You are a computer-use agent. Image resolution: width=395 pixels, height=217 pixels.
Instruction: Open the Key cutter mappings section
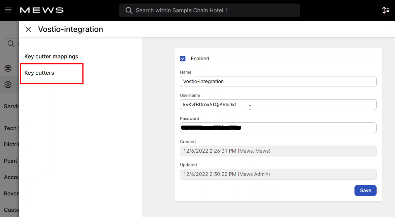(x=51, y=57)
